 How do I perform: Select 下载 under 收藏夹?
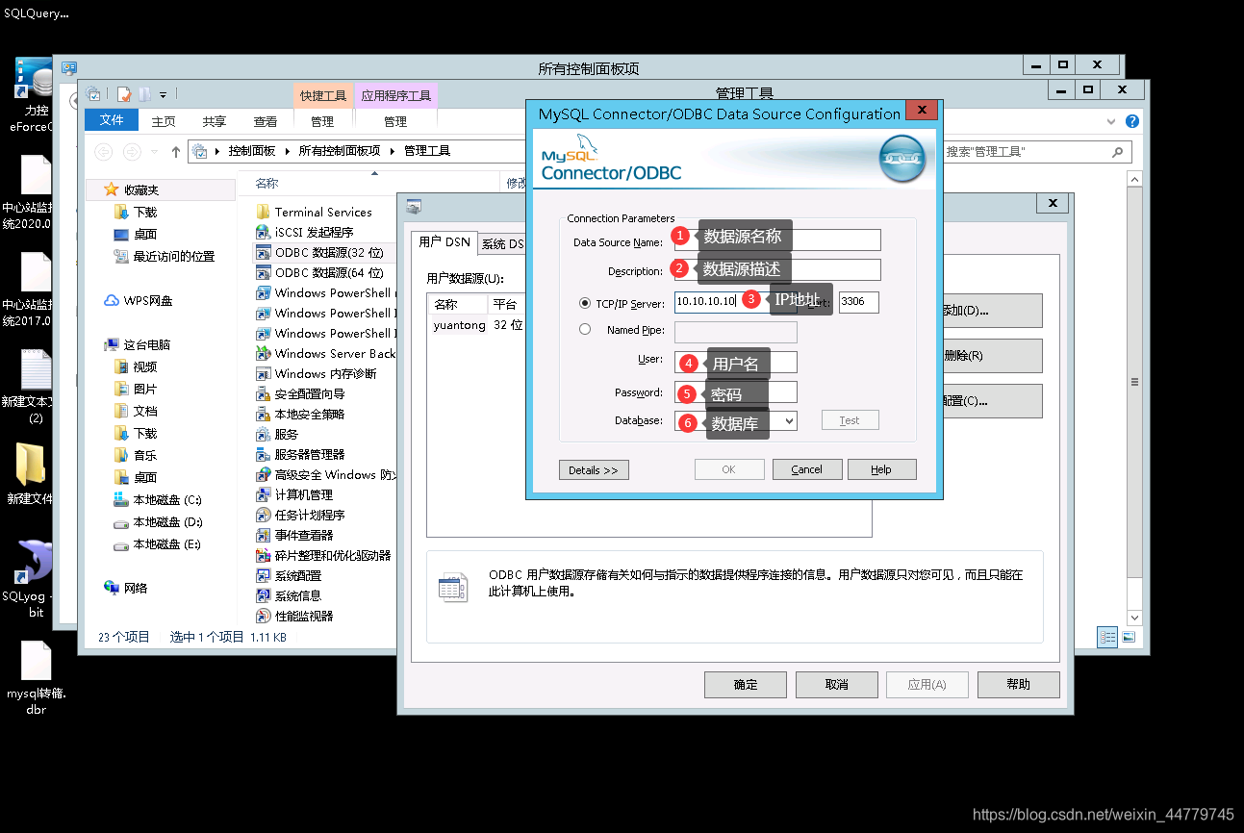(135, 212)
